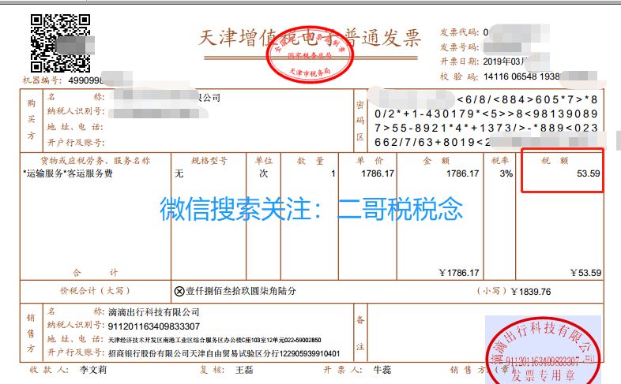Click the red-highlighted tax amount 53.59
Viewport: 621px width, 384px height.
tap(587, 173)
